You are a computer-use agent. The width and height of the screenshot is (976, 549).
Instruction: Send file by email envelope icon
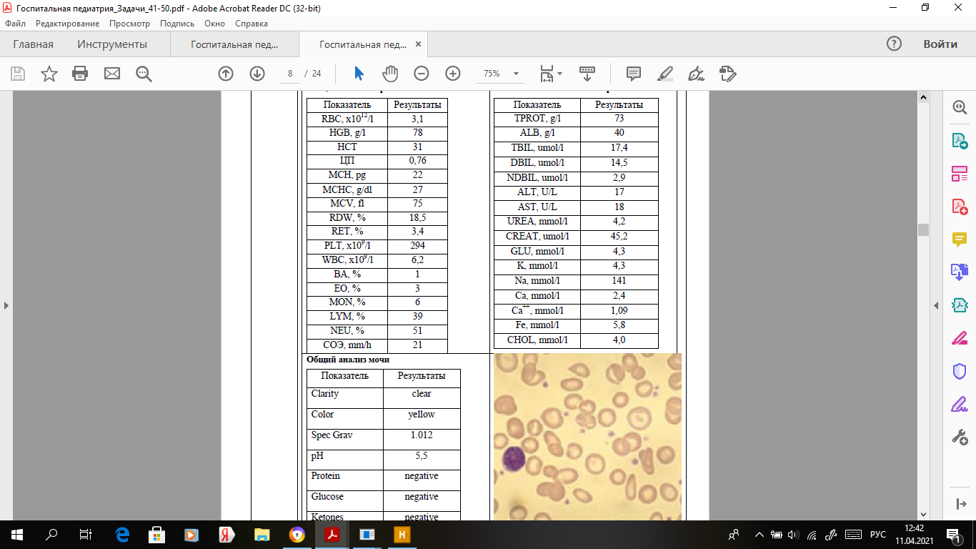[x=112, y=74]
